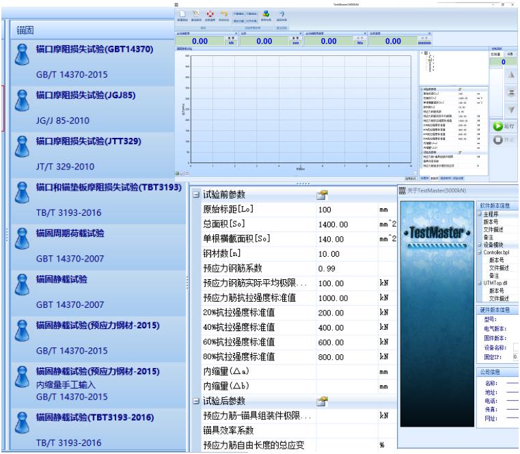Click the empty 内缩量(△a) value cell

pos(347,372)
